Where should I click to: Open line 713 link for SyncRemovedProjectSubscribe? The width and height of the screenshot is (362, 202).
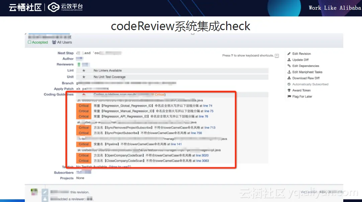pyautogui.click(x=210, y=128)
